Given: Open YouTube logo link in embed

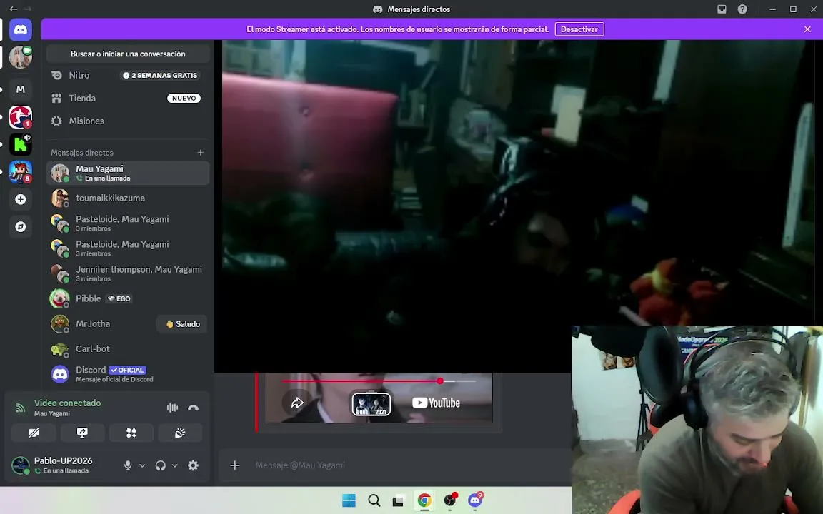Looking at the screenshot, I should point(437,403).
